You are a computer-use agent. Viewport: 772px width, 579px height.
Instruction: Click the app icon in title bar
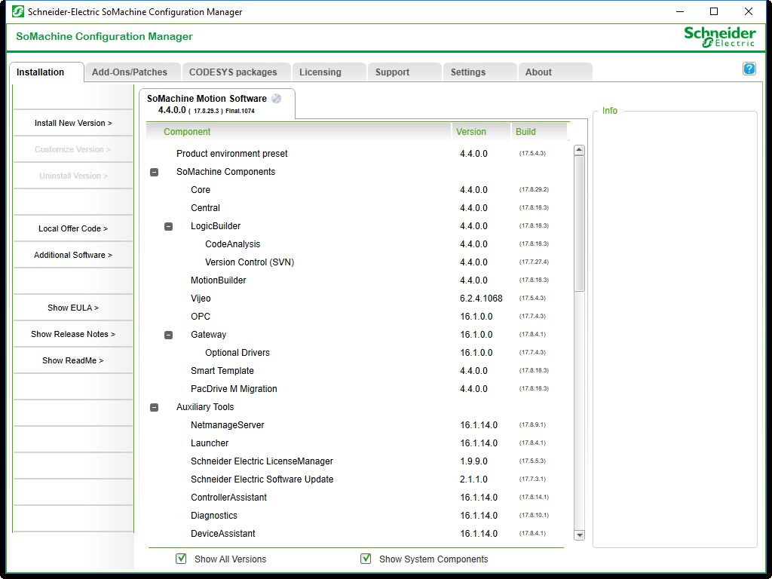(x=18, y=11)
